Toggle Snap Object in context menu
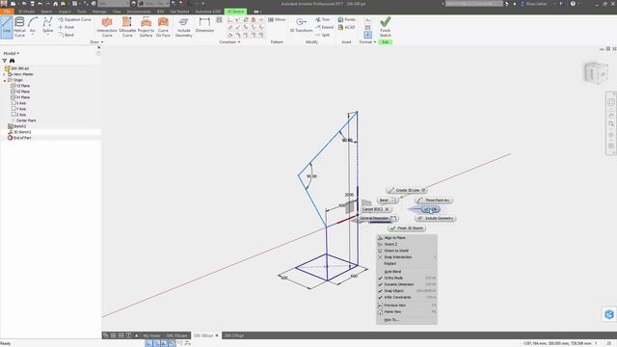Image resolution: width=617 pixels, height=347 pixels. [407, 291]
